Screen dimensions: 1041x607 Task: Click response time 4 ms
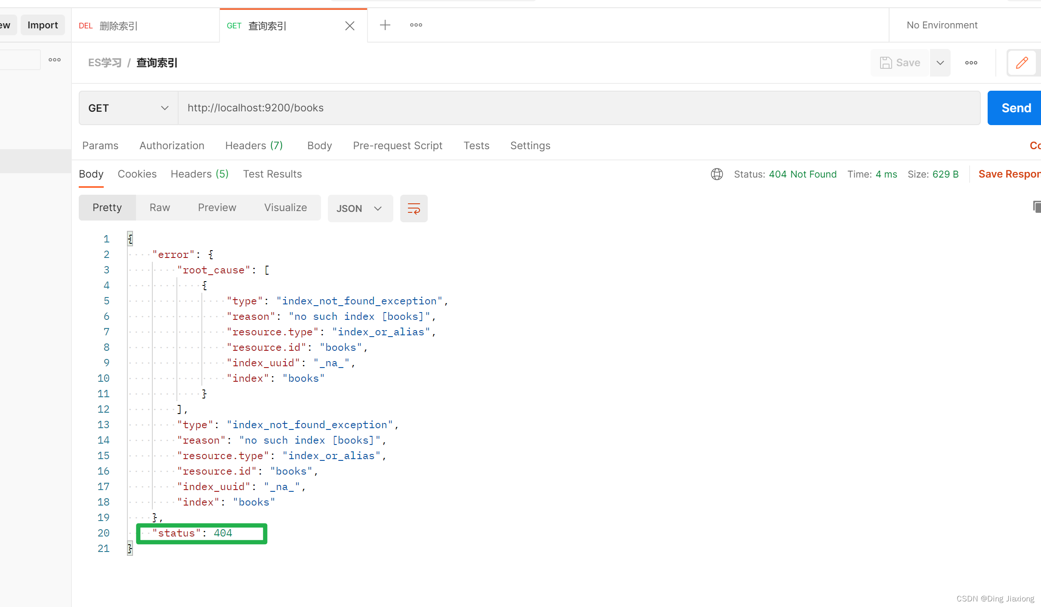887,174
